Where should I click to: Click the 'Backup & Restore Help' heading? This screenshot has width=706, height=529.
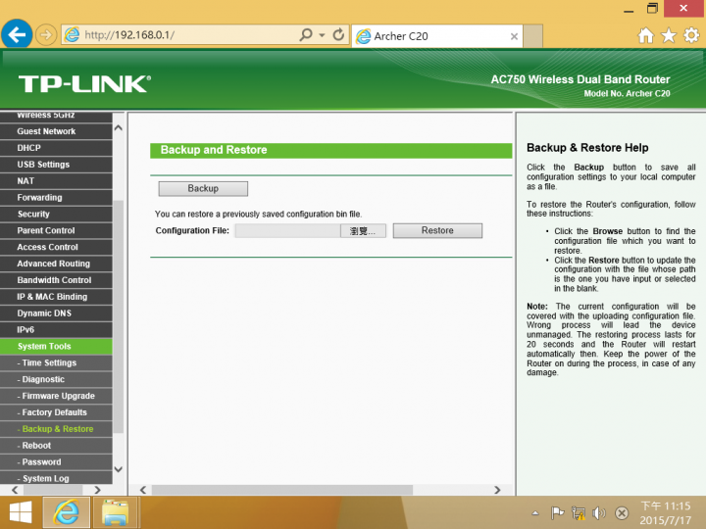(587, 148)
